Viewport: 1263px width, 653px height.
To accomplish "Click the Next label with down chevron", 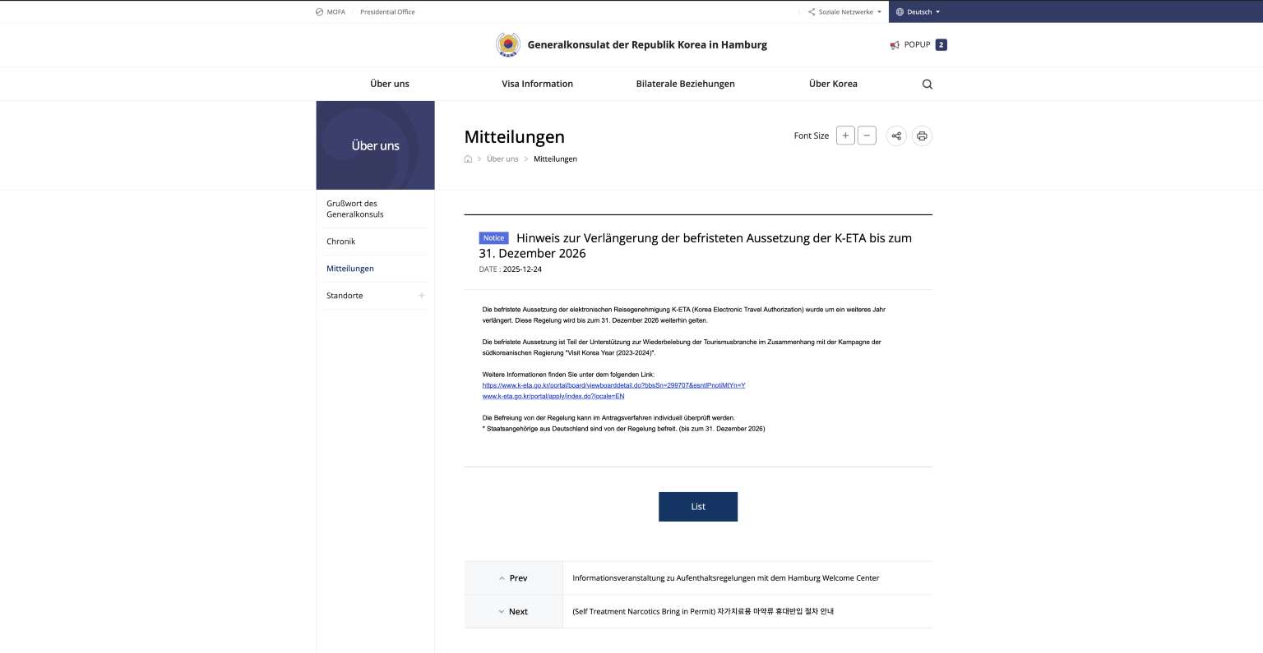I will [x=513, y=612].
